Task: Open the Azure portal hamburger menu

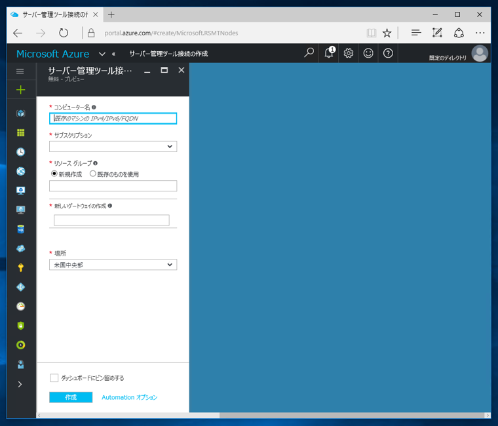Action: [20, 71]
